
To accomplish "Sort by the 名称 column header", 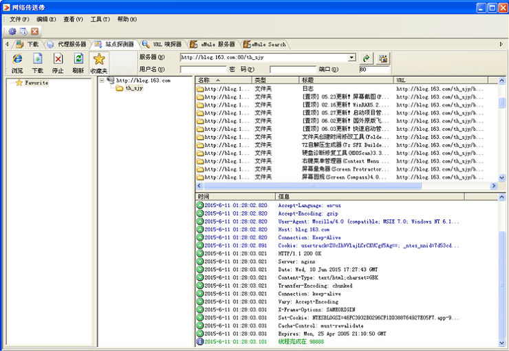I will tap(224, 81).
